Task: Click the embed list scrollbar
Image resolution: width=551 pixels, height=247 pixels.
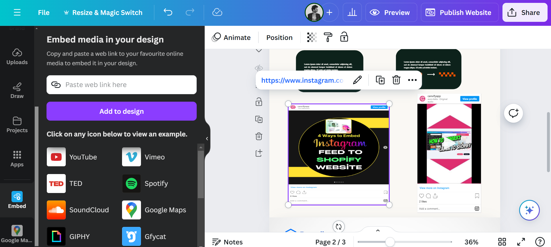Action: [201, 174]
